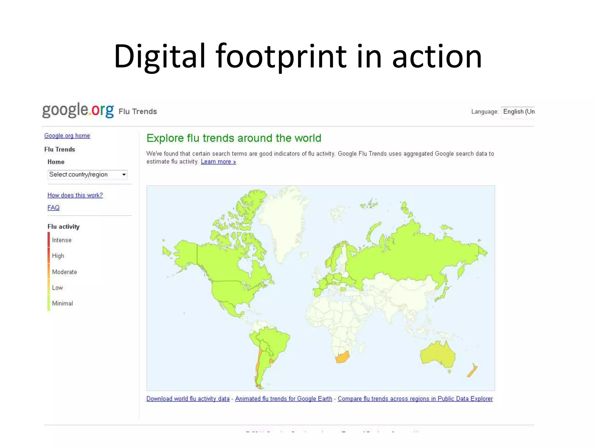596x447 pixels.
Task: Click the High legend label
Action: pos(58,256)
